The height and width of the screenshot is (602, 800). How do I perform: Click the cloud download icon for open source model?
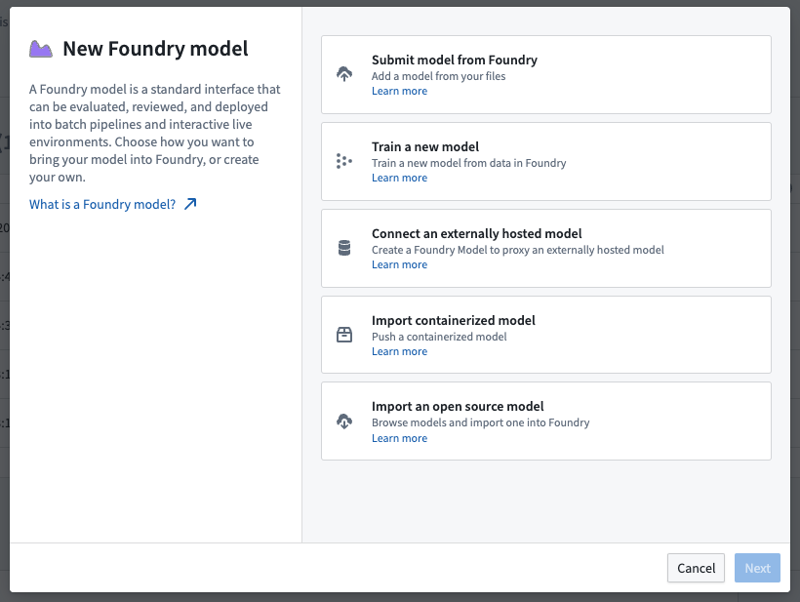(344, 421)
